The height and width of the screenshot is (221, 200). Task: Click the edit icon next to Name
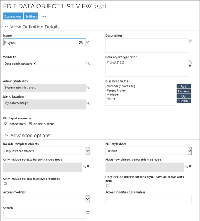(88, 42)
